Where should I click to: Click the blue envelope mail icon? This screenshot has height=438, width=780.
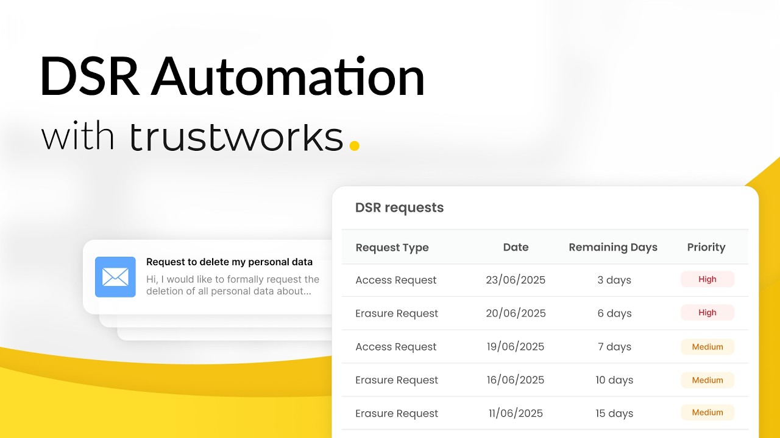coord(115,277)
